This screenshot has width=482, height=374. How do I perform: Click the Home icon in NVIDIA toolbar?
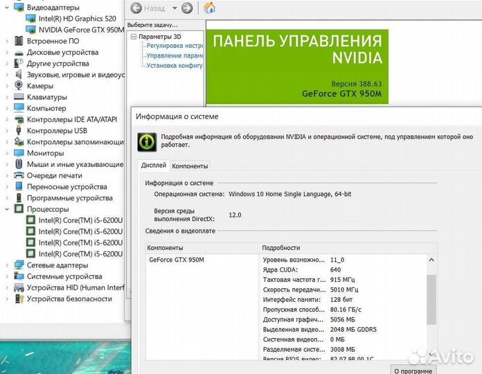point(209,8)
